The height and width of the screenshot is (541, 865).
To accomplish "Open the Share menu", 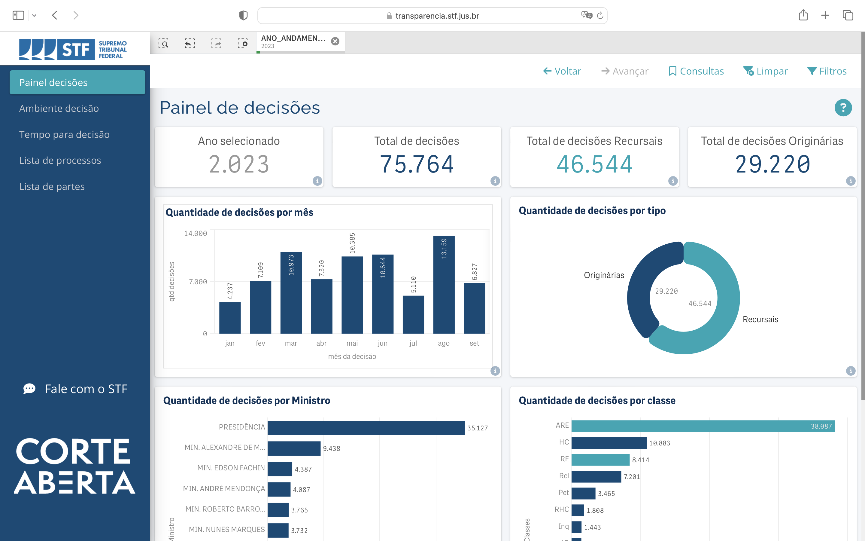I will pos(803,15).
